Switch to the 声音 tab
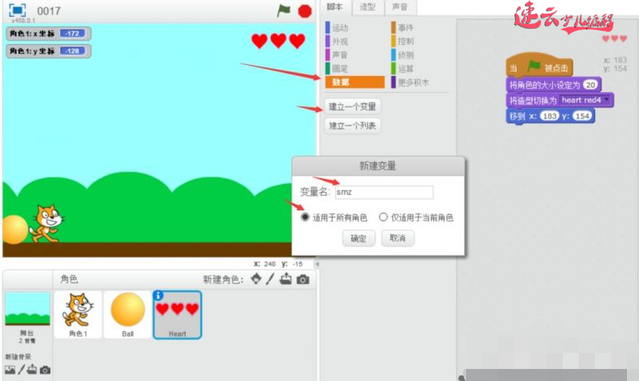The height and width of the screenshot is (381, 639). [399, 7]
